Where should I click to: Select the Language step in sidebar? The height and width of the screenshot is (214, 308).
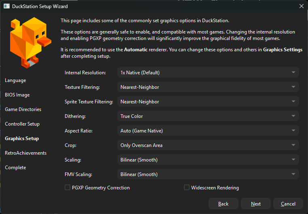pyautogui.click(x=15, y=80)
